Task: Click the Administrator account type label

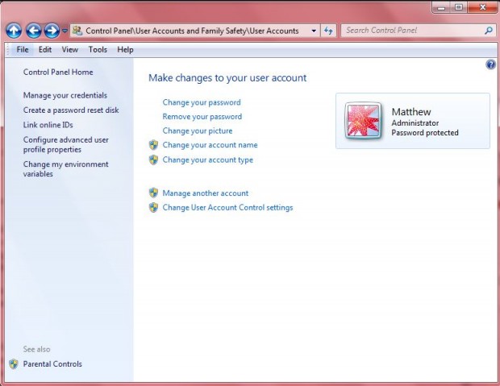Action: pyautogui.click(x=415, y=123)
